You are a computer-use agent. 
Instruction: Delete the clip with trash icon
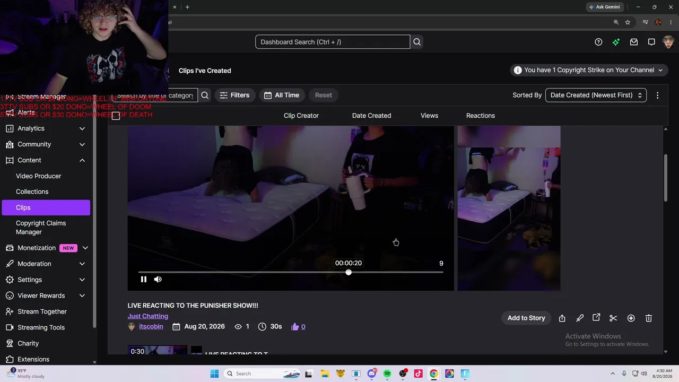point(648,318)
